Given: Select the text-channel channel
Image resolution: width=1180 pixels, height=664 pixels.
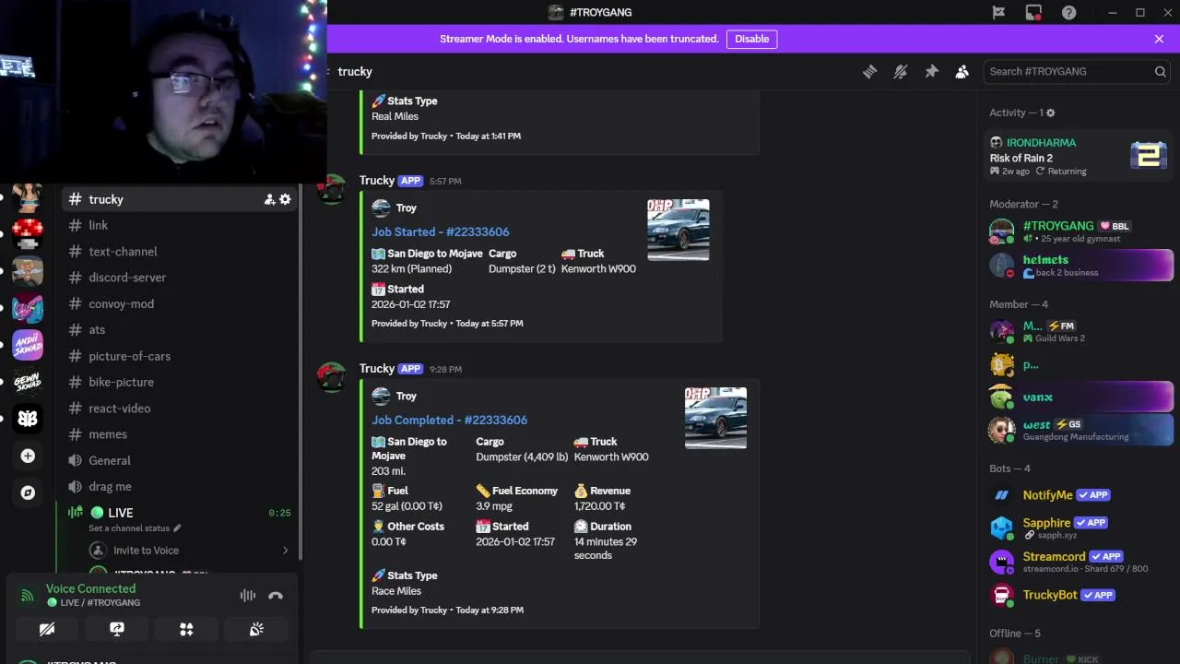Looking at the screenshot, I should point(180,251).
